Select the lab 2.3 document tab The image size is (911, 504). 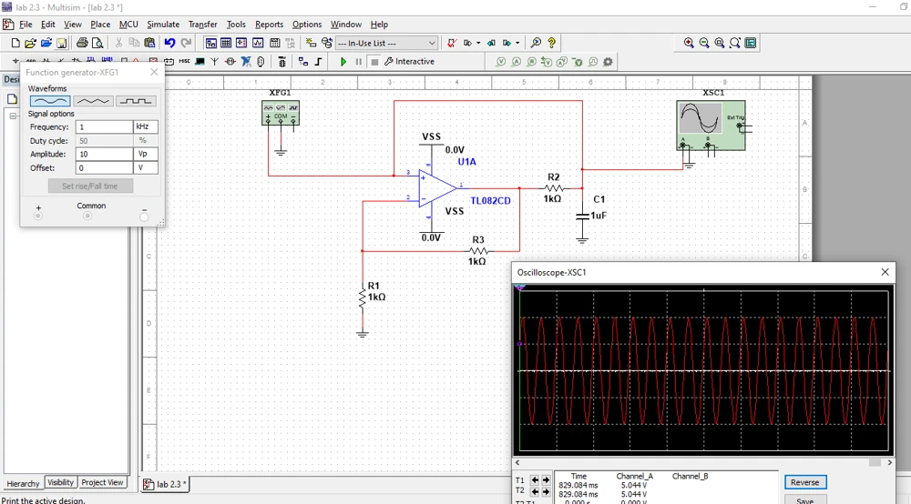coord(165,484)
